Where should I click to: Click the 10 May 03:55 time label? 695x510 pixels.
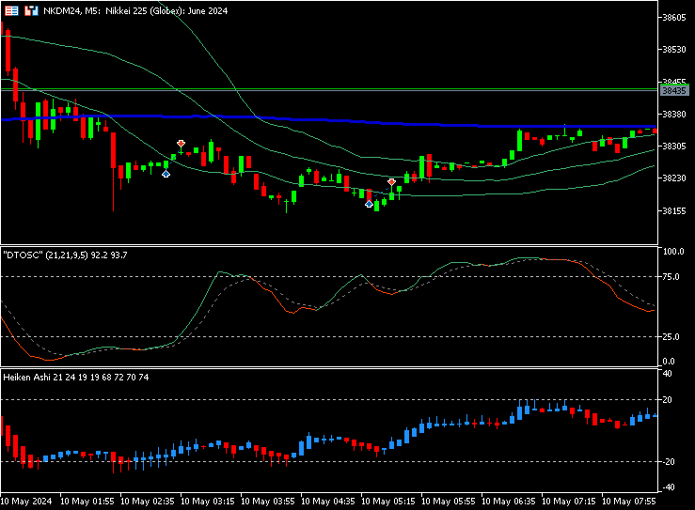point(268,502)
